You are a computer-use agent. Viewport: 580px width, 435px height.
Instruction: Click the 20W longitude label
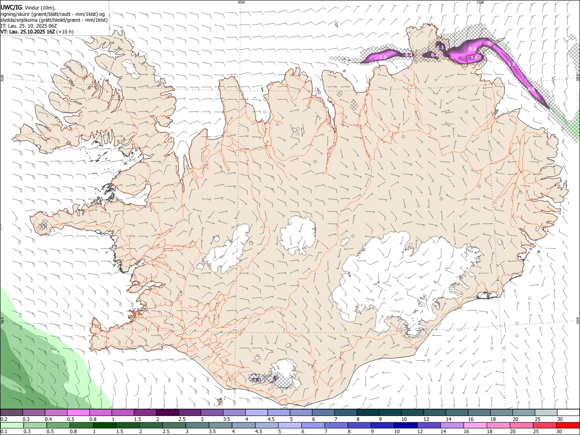coord(242,2)
